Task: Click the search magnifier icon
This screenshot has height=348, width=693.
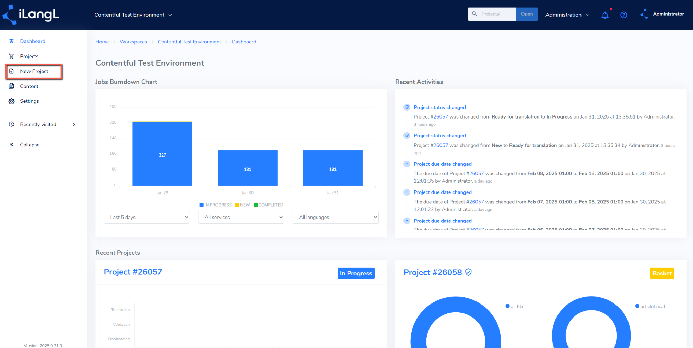Action: [474, 14]
